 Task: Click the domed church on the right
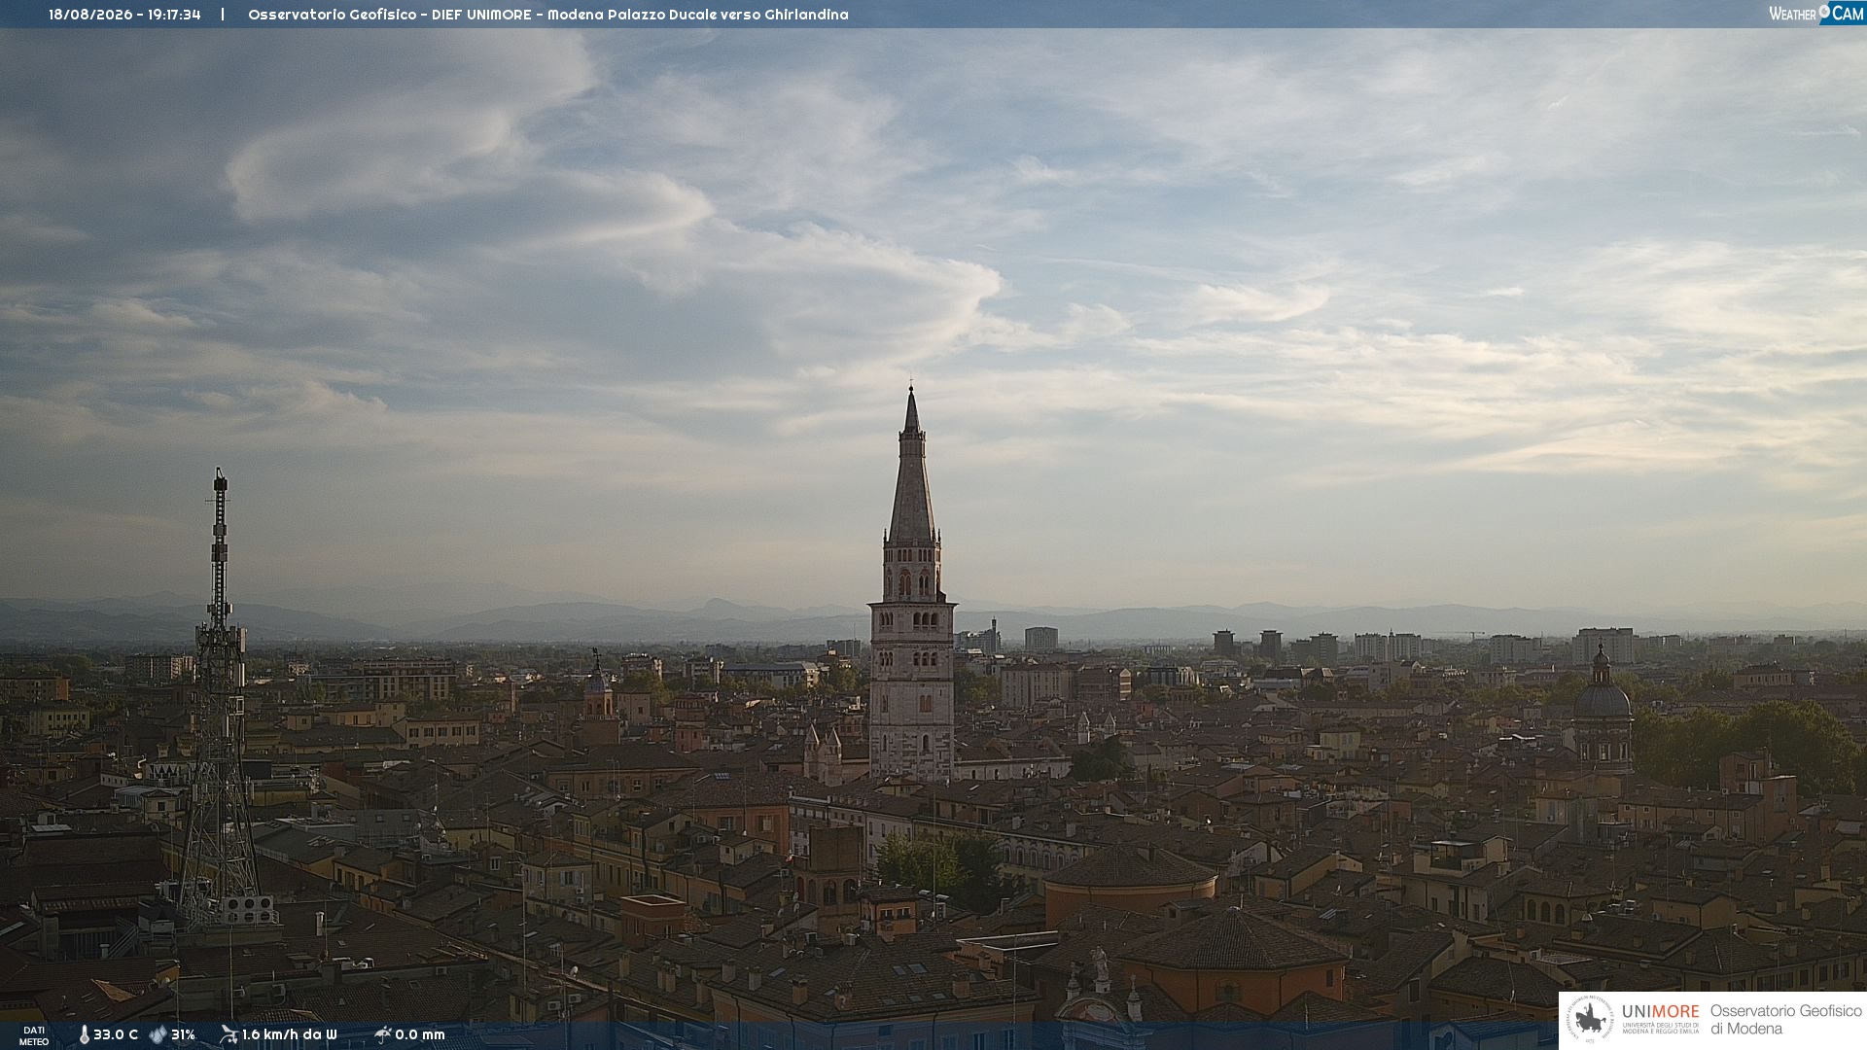click(1602, 710)
